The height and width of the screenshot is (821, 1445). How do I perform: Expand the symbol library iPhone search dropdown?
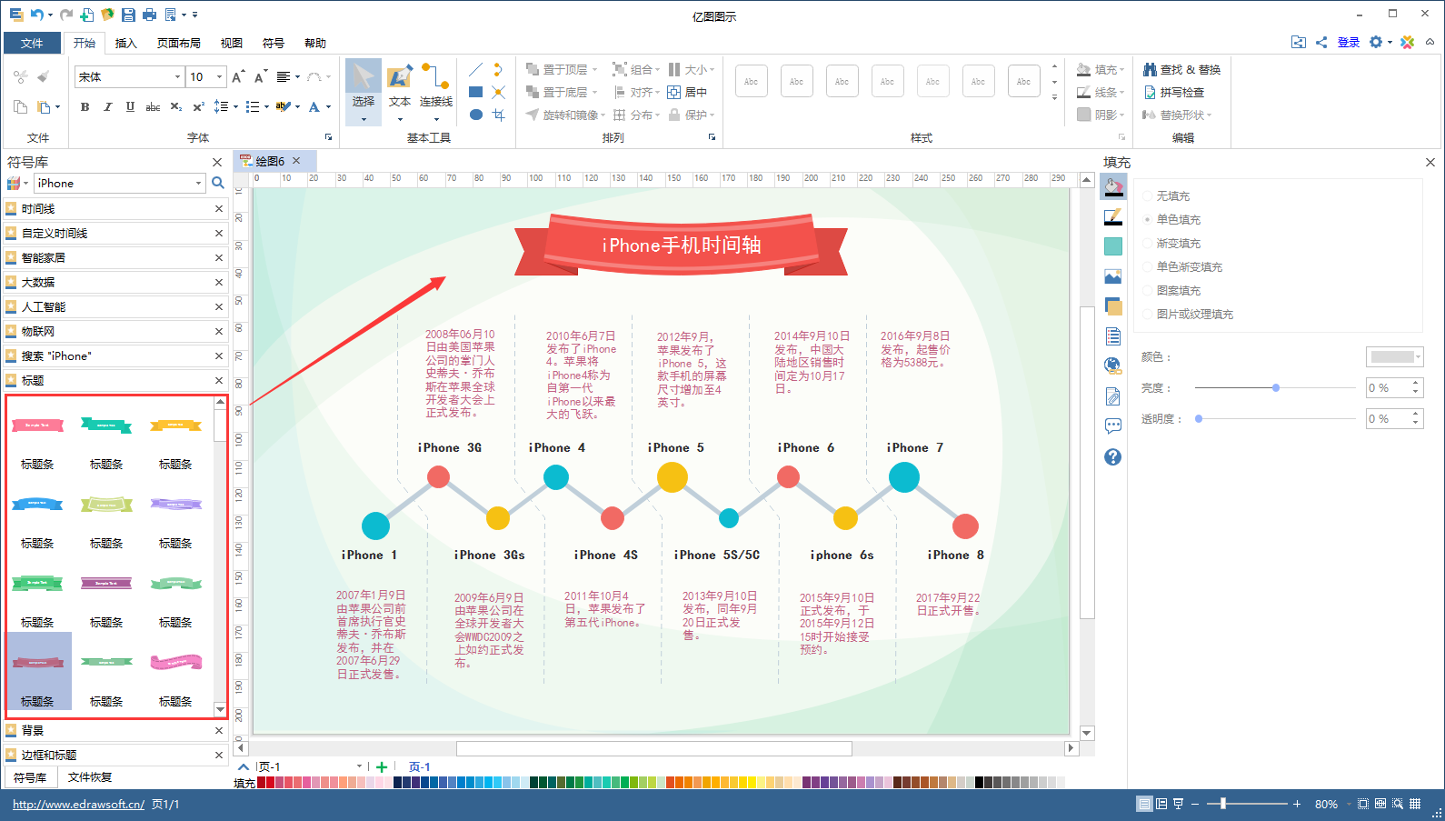[x=199, y=184]
